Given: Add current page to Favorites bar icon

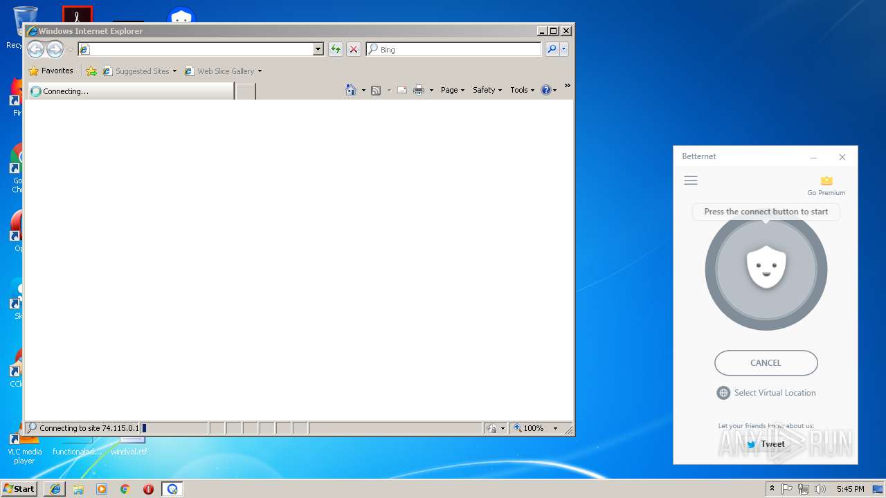Looking at the screenshot, I should coord(91,71).
